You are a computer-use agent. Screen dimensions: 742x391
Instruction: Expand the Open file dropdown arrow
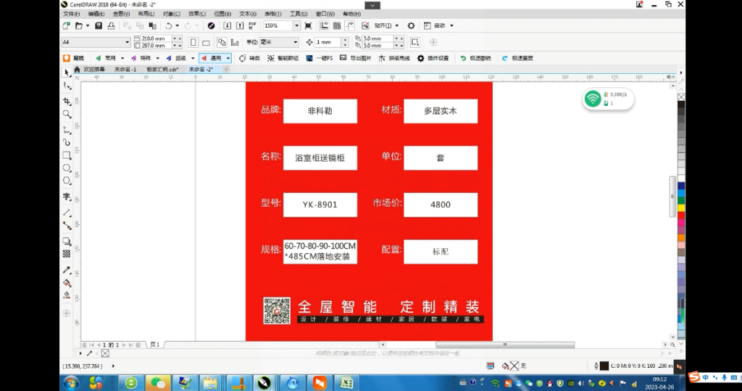(88, 25)
